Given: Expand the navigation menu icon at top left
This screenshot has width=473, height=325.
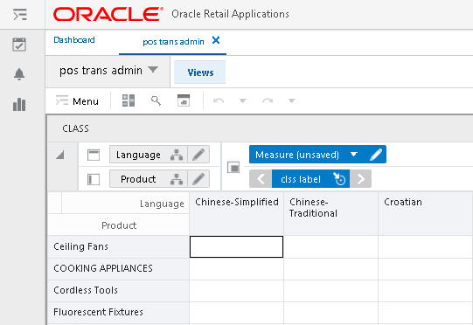Looking at the screenshot, I should [x=20, y=15].
